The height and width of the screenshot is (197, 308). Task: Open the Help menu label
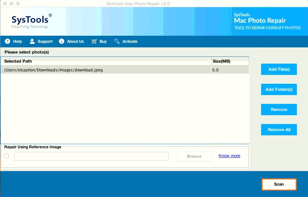pos(18,42)
